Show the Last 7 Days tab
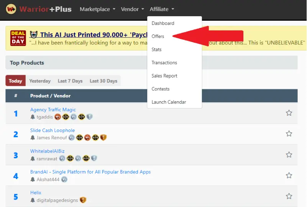 [70, 80]
